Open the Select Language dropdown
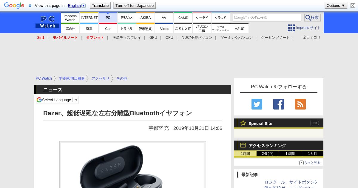 [x=57, y=100]
